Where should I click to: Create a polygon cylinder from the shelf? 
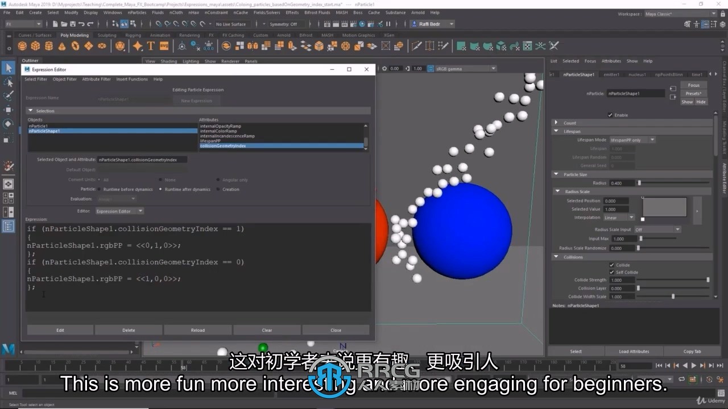pos(49,46)
